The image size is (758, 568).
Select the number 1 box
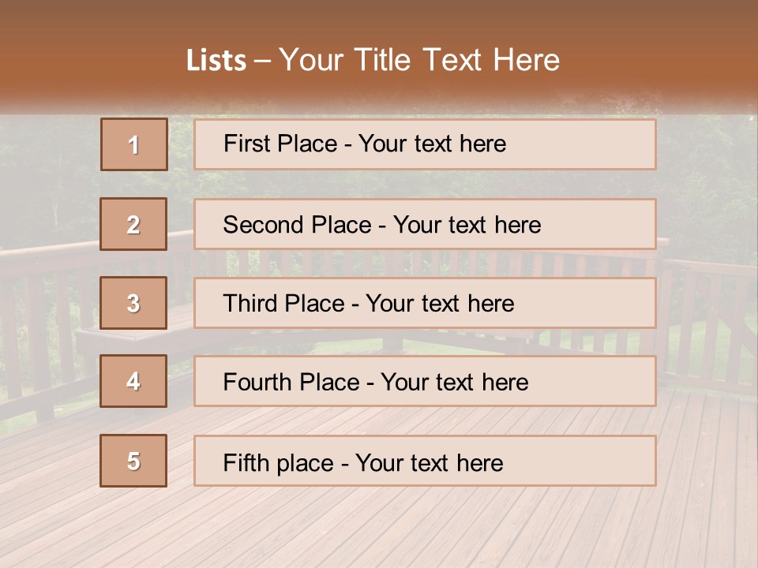(134, 144)
